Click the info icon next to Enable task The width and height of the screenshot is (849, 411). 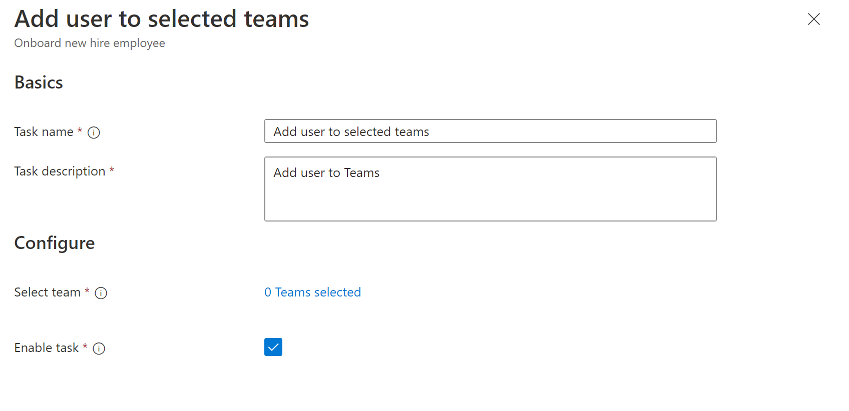[99, 348]
